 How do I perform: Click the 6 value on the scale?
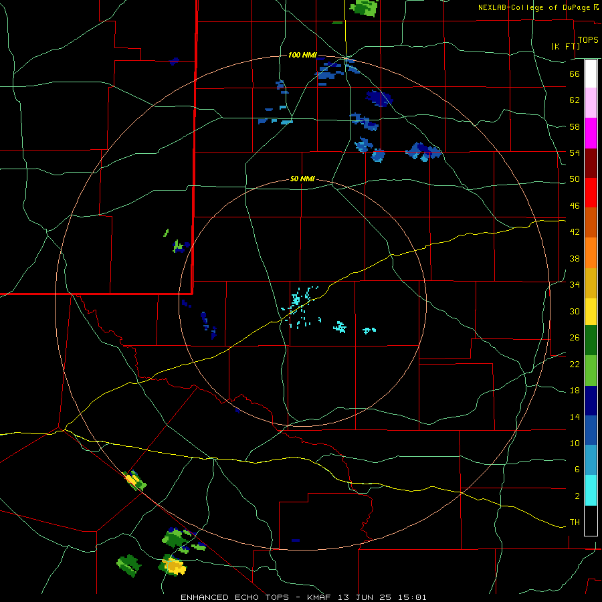(577, 470)
